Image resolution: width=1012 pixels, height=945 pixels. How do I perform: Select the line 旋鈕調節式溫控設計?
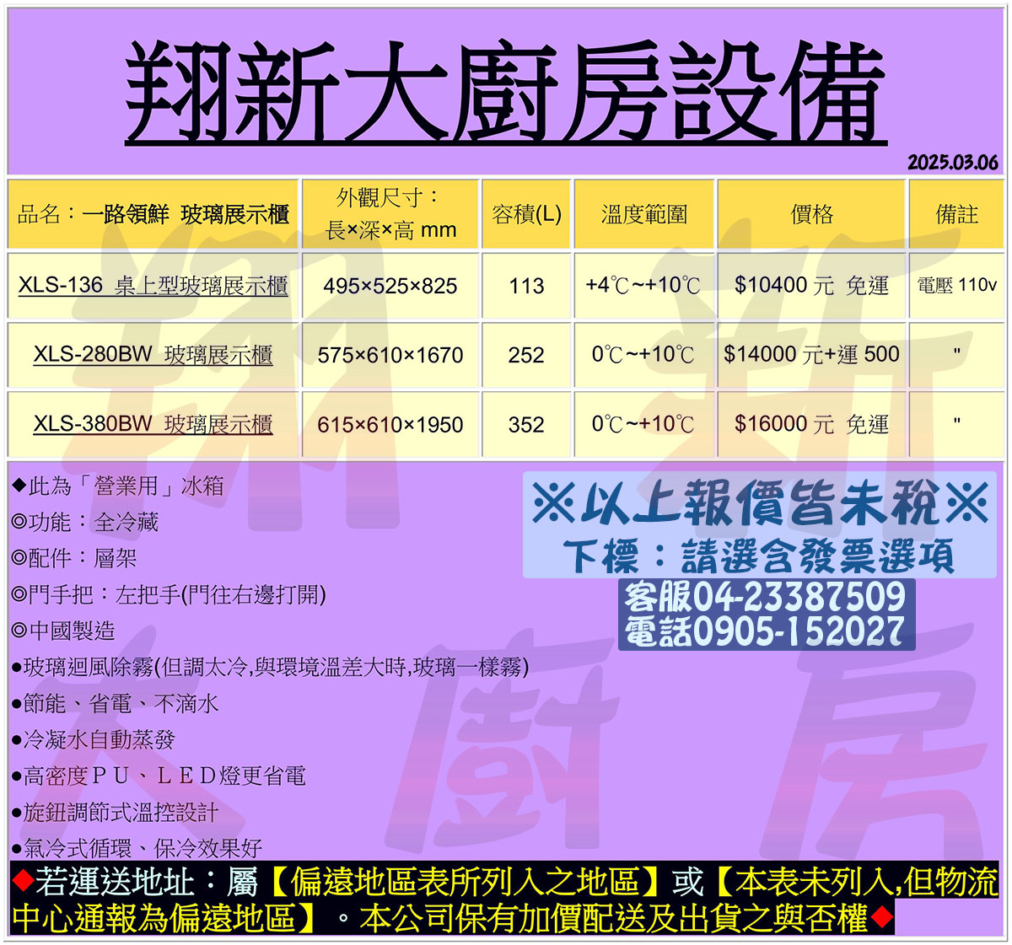[x=116, y=812]
